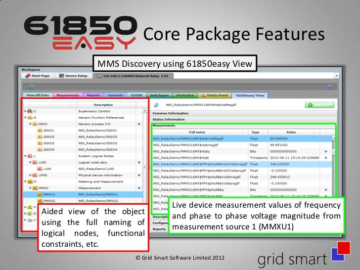Image resolution: width=360 pixels, height=270 pixels.
Task: Open the purple Reports tab
Action: [93, 95]
